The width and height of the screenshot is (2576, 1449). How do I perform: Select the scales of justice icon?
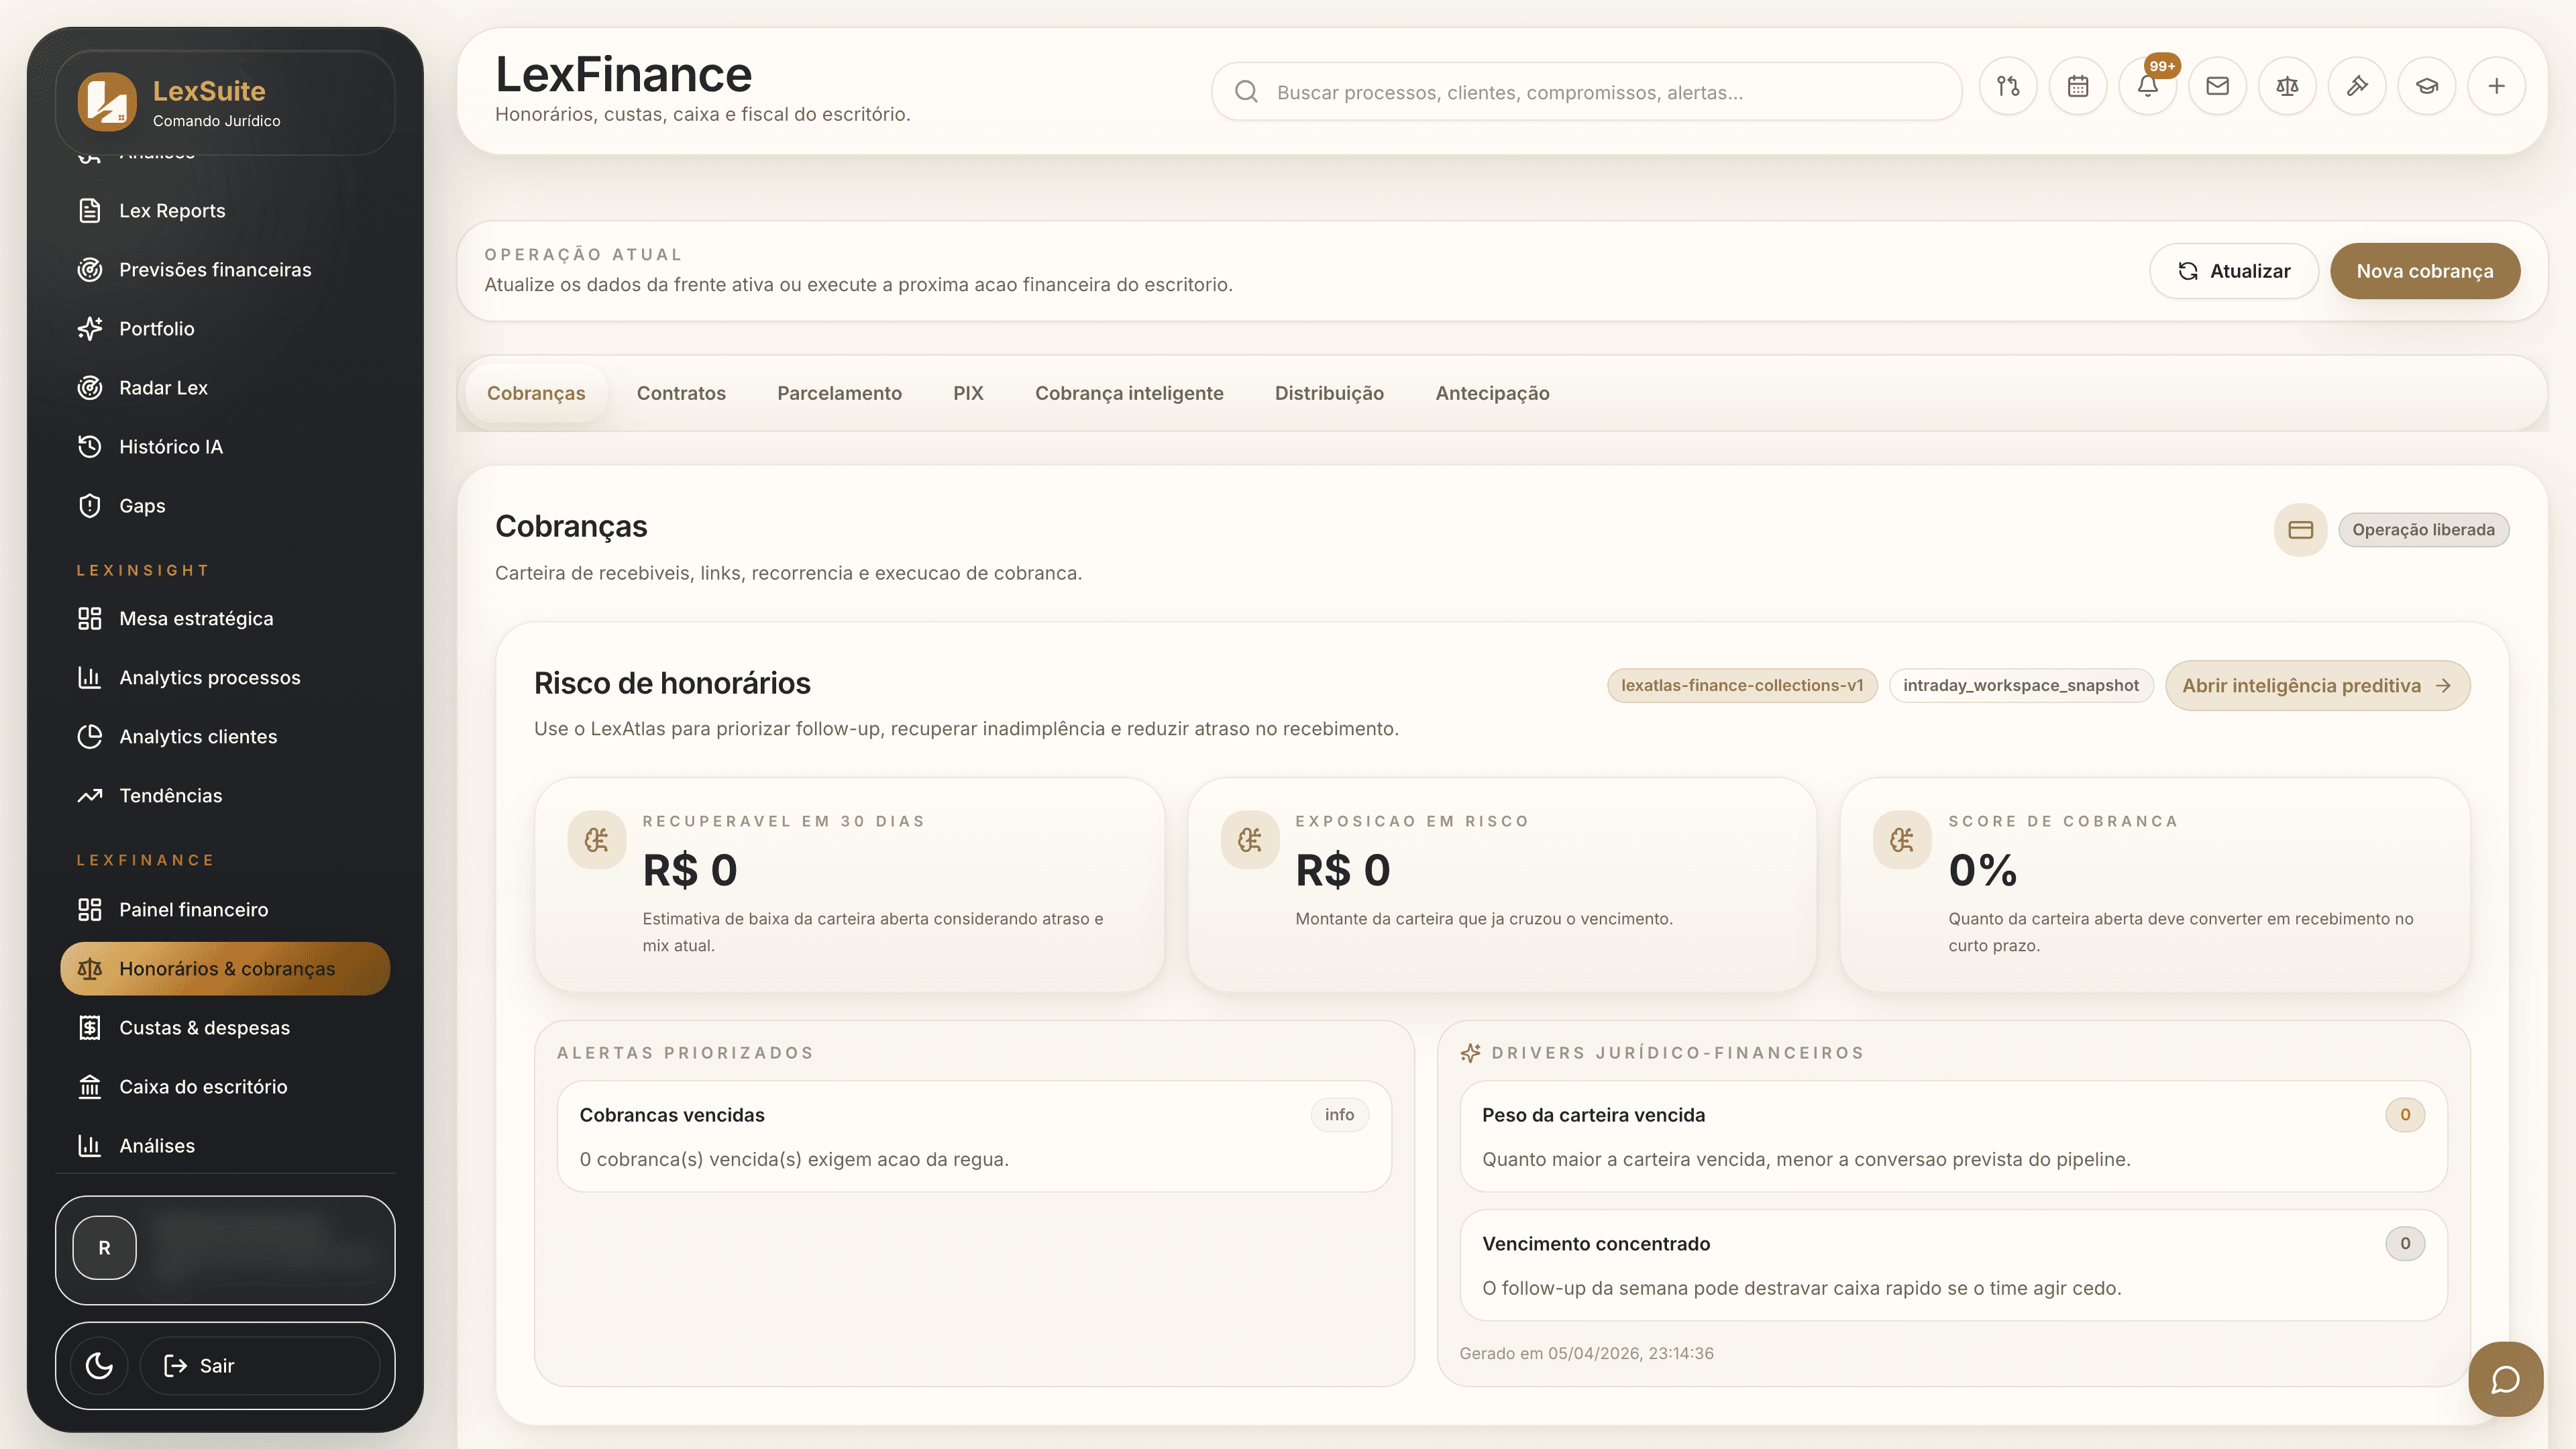point(2287,86)
